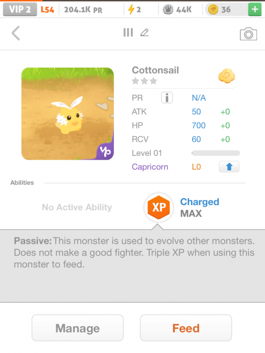Tap the lightning energy counter icon

pos(131,9)
